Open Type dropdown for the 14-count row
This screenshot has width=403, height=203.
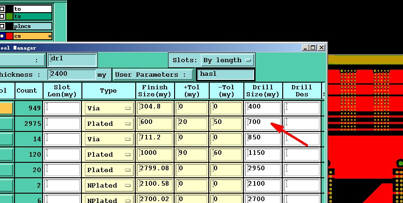[x=109, y=139]
